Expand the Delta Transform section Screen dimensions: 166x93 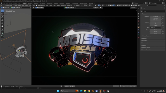pyautogui.click(x=147, y=36)
